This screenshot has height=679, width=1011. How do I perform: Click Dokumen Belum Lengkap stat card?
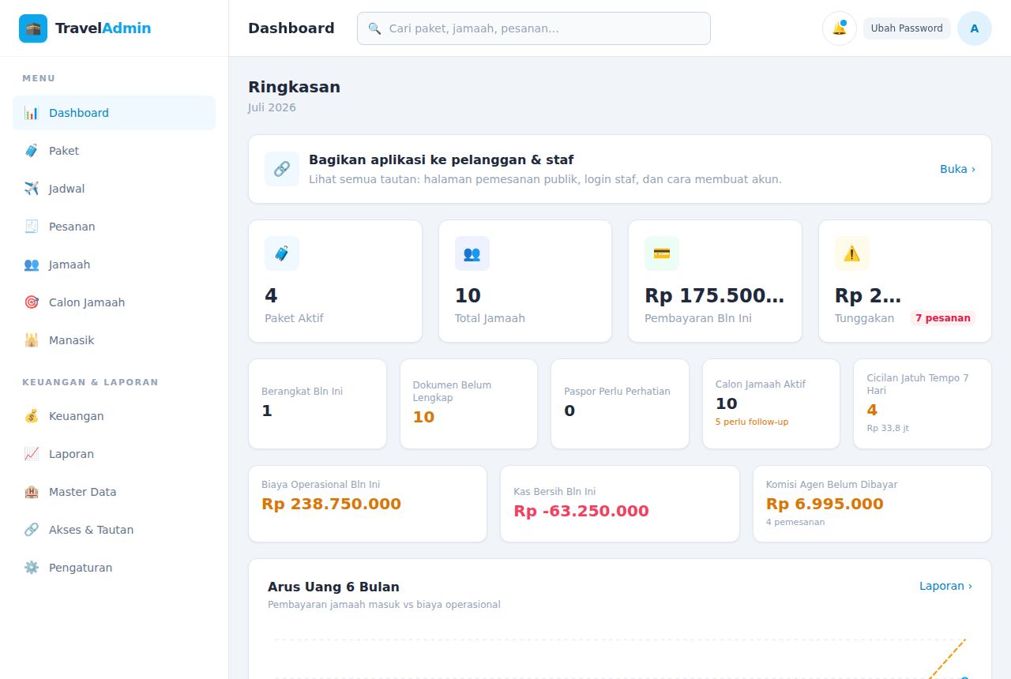469,404
